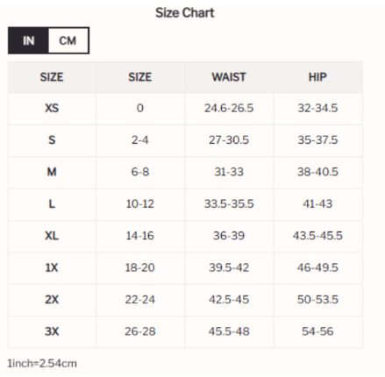Click the WAIST column header
Screen dimensions: 385x377
click(x=229, y=77)
